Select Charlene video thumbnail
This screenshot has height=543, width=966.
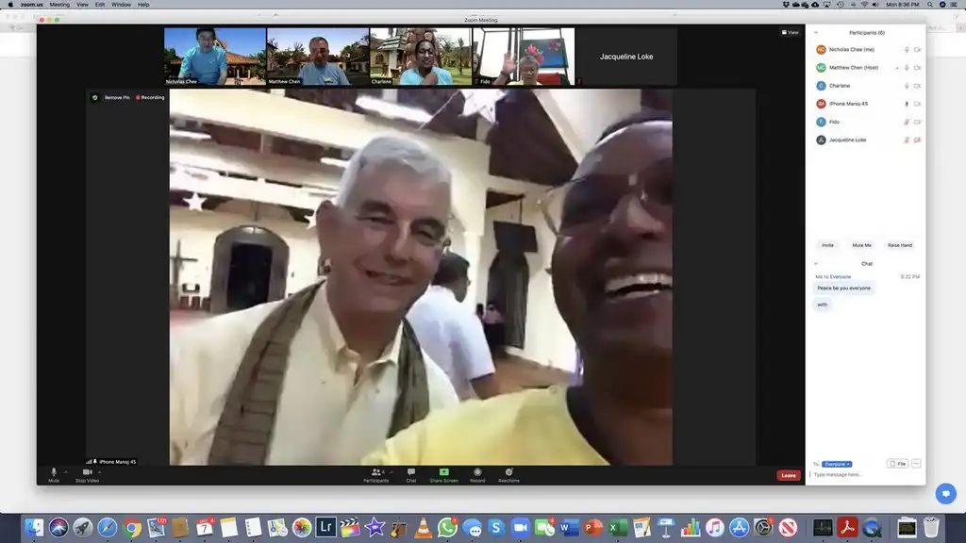coord(421,56)
